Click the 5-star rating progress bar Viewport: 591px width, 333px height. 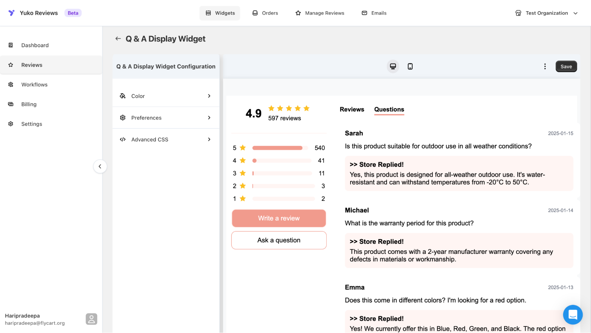[280, 148]
